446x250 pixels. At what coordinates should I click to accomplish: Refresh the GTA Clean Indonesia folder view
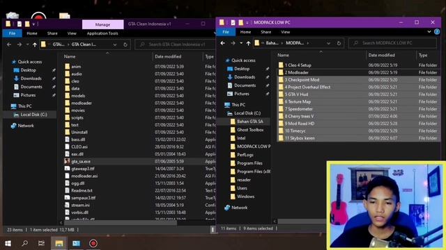125,44
